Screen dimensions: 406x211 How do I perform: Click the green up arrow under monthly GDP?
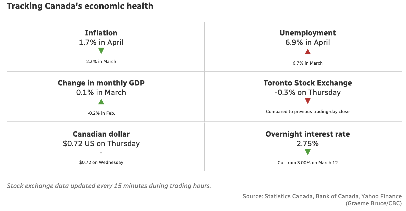coord(101,102)
